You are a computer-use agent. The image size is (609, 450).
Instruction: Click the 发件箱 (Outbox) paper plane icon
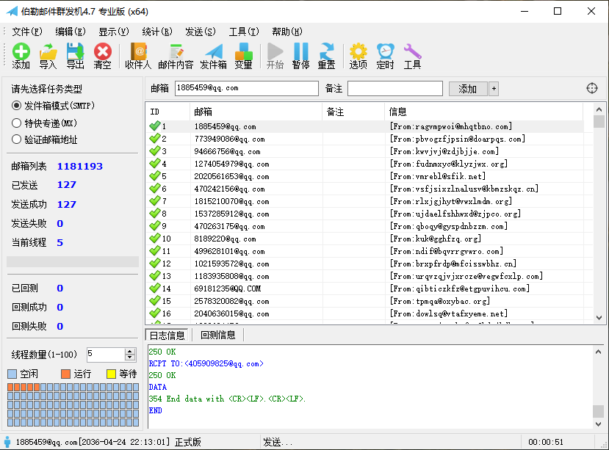click(x=214, y=53)
